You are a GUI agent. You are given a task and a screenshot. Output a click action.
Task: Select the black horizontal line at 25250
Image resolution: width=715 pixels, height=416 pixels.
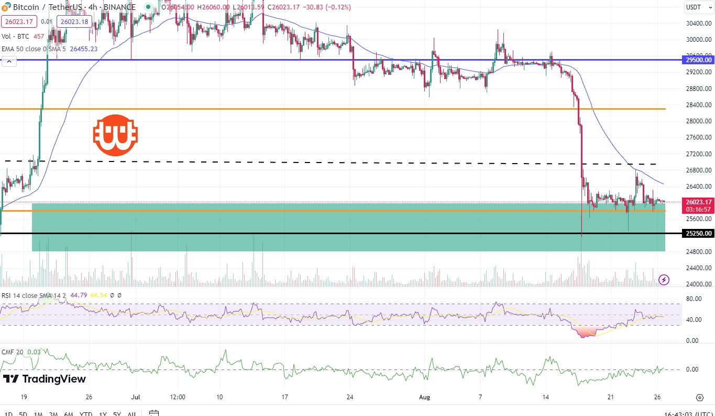(340, 233)
